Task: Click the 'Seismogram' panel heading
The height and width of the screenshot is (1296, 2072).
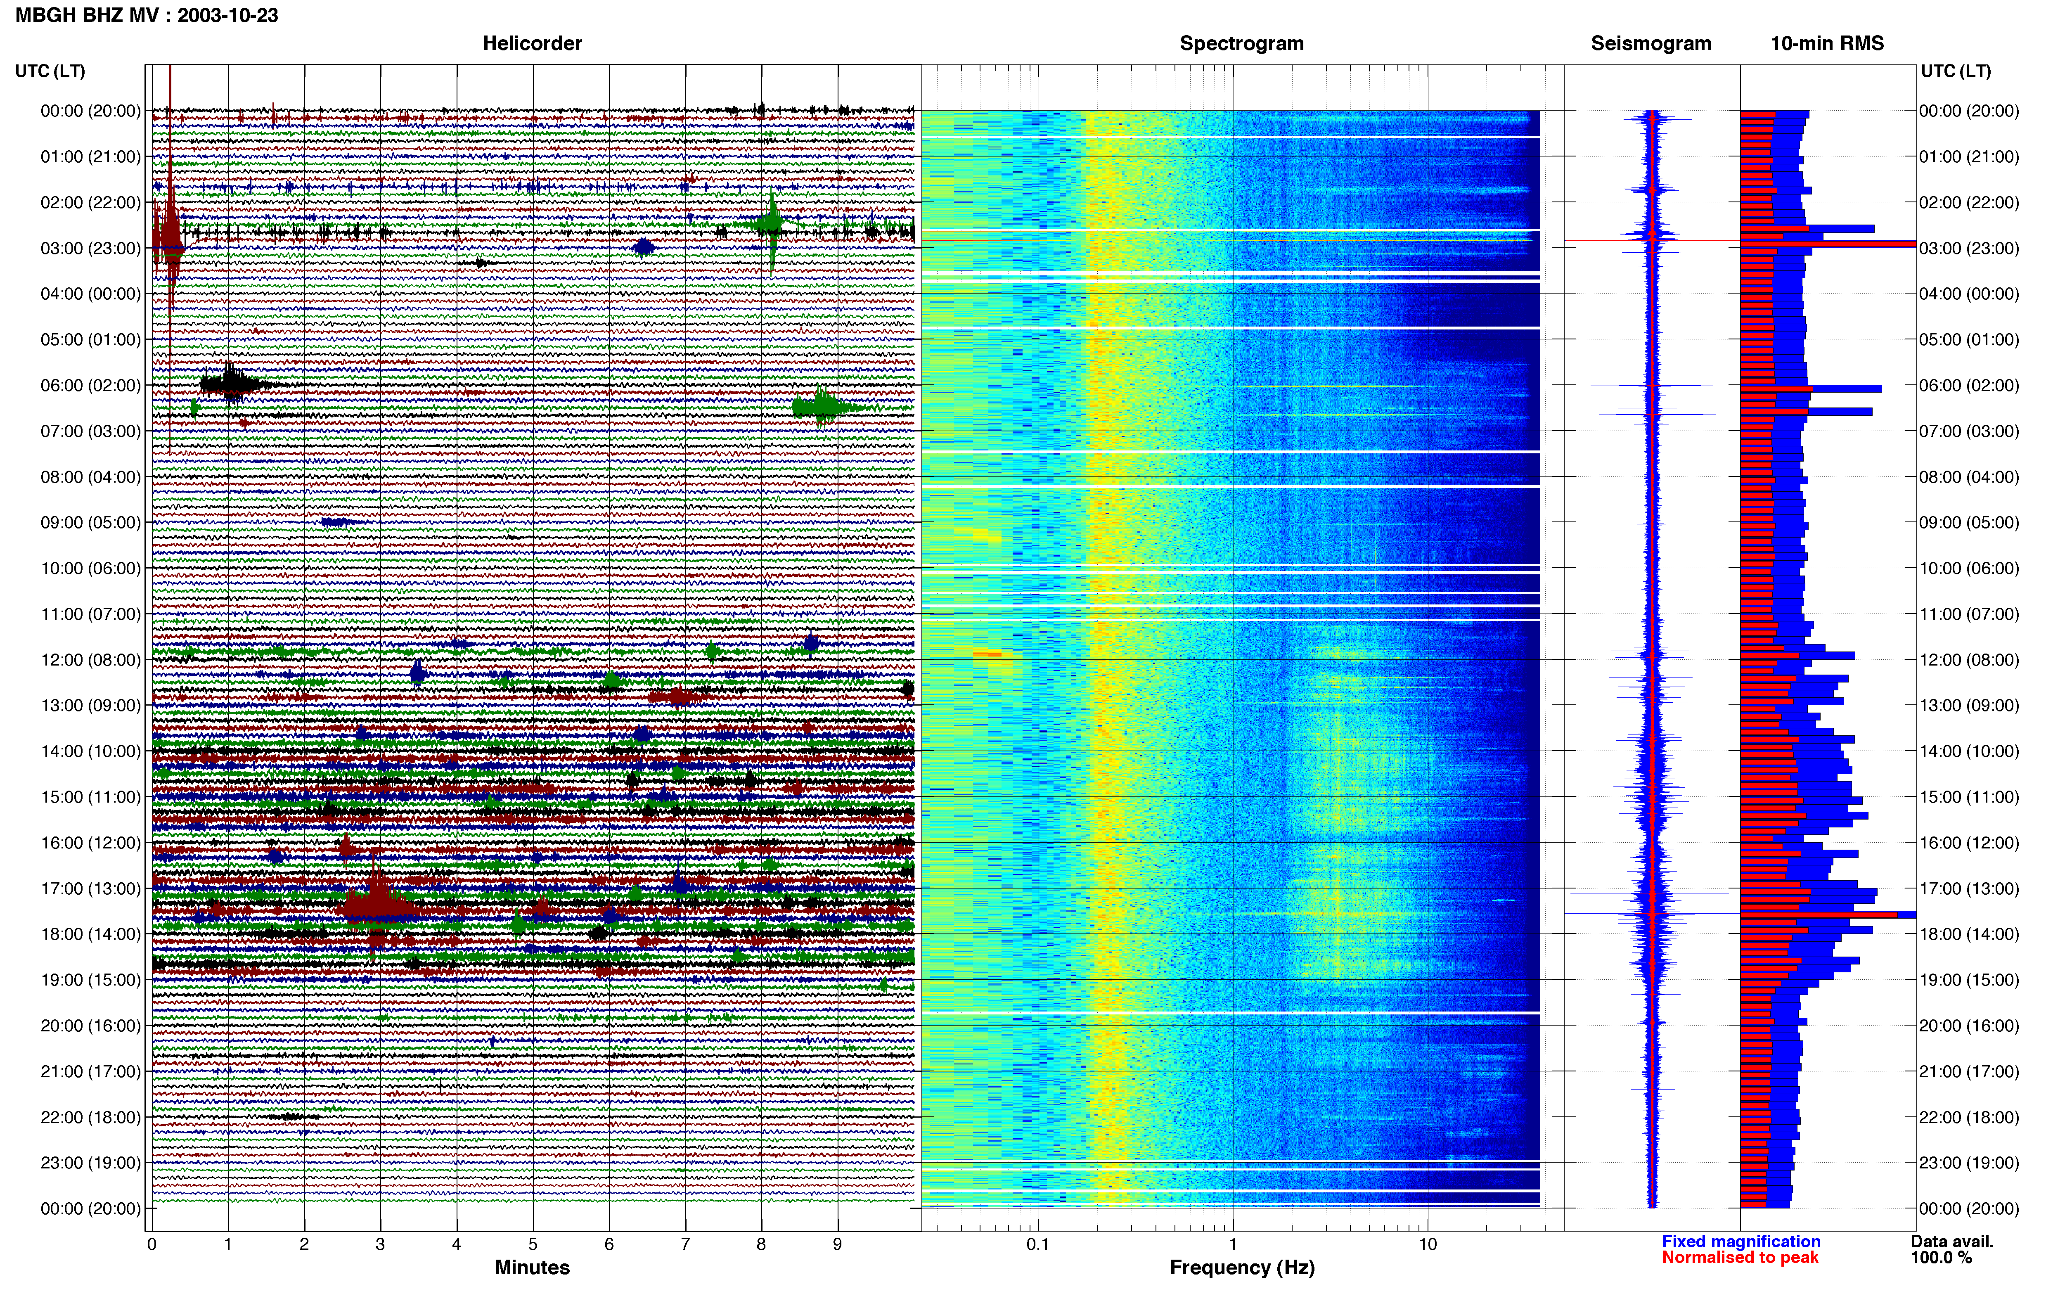Action: pos(1650,43)
